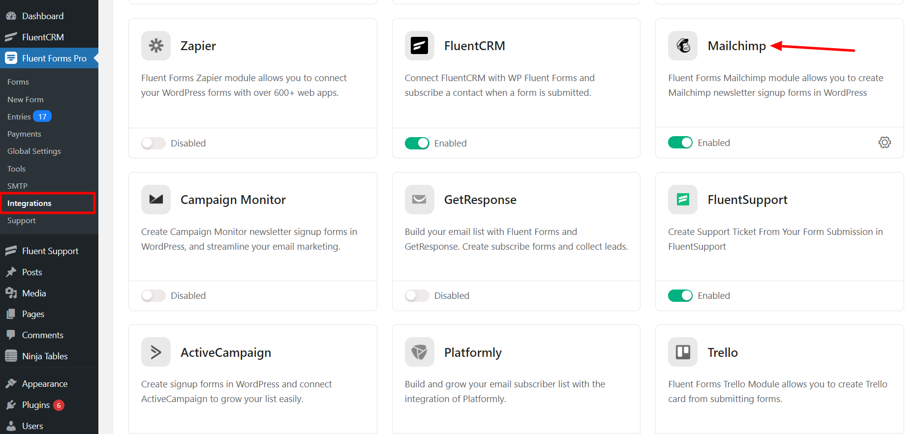Disable the FluentCRM integration toggle

click(417, 143)
